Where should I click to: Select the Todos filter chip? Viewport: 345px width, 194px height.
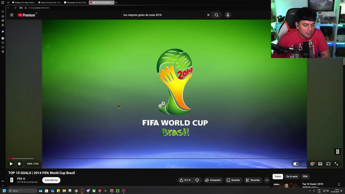(x=278, y=176)
